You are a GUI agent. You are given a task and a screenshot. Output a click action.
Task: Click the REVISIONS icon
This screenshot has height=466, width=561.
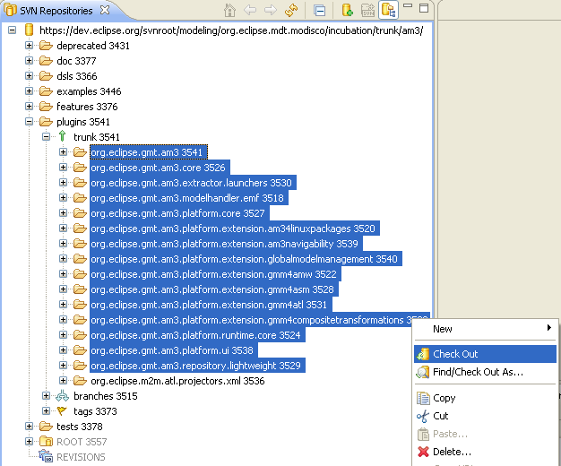(x=46, y=456)
